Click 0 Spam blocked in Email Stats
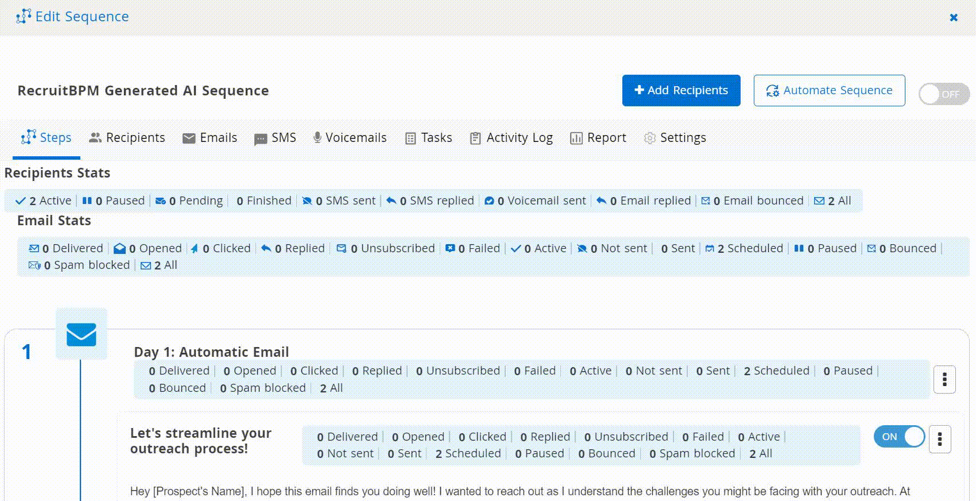The width and height of the screenshot is (976, 501). point(79,265)
